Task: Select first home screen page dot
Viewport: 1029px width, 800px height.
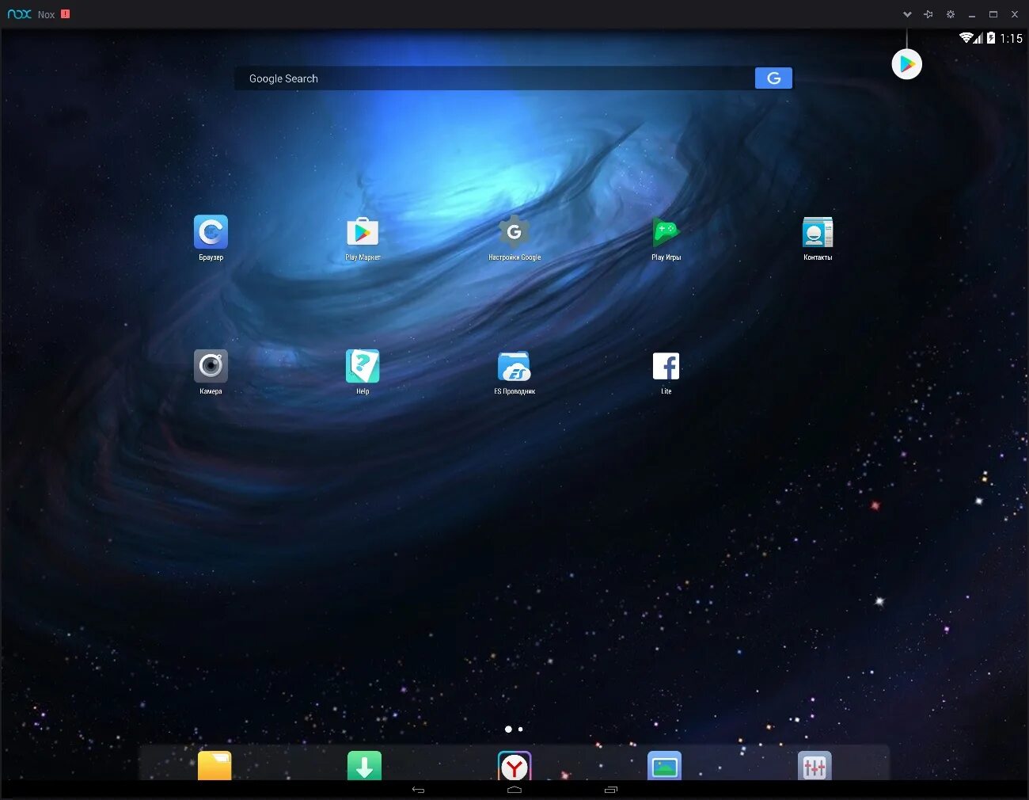Action: [508, 729]
